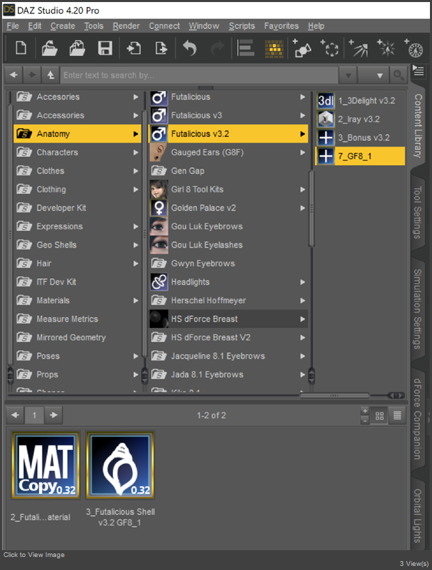
Task: Click the last plus-dial toolbar icon
Action: pos(414,48)
